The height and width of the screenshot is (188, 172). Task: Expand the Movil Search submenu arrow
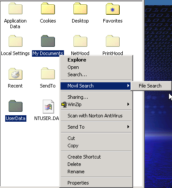[x=128, y=86]
